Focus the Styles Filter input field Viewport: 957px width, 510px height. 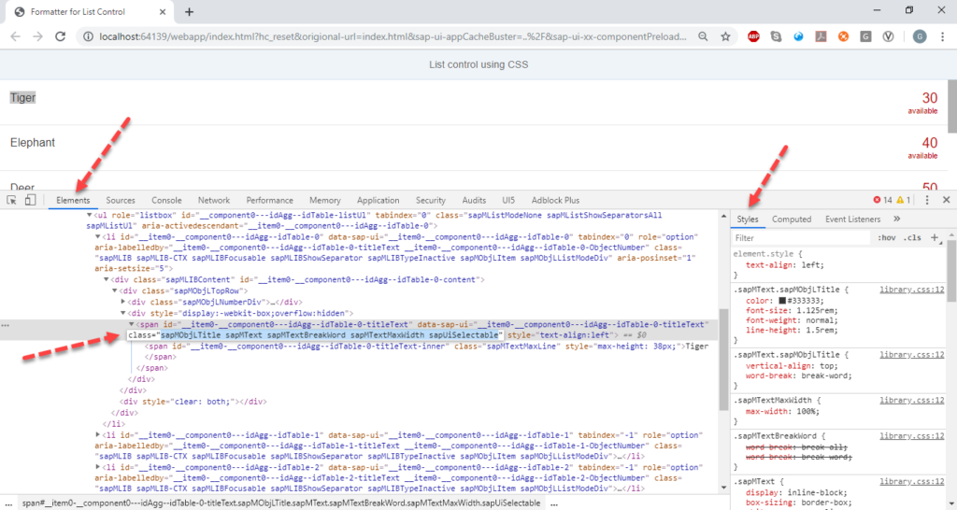coord(801,238)
